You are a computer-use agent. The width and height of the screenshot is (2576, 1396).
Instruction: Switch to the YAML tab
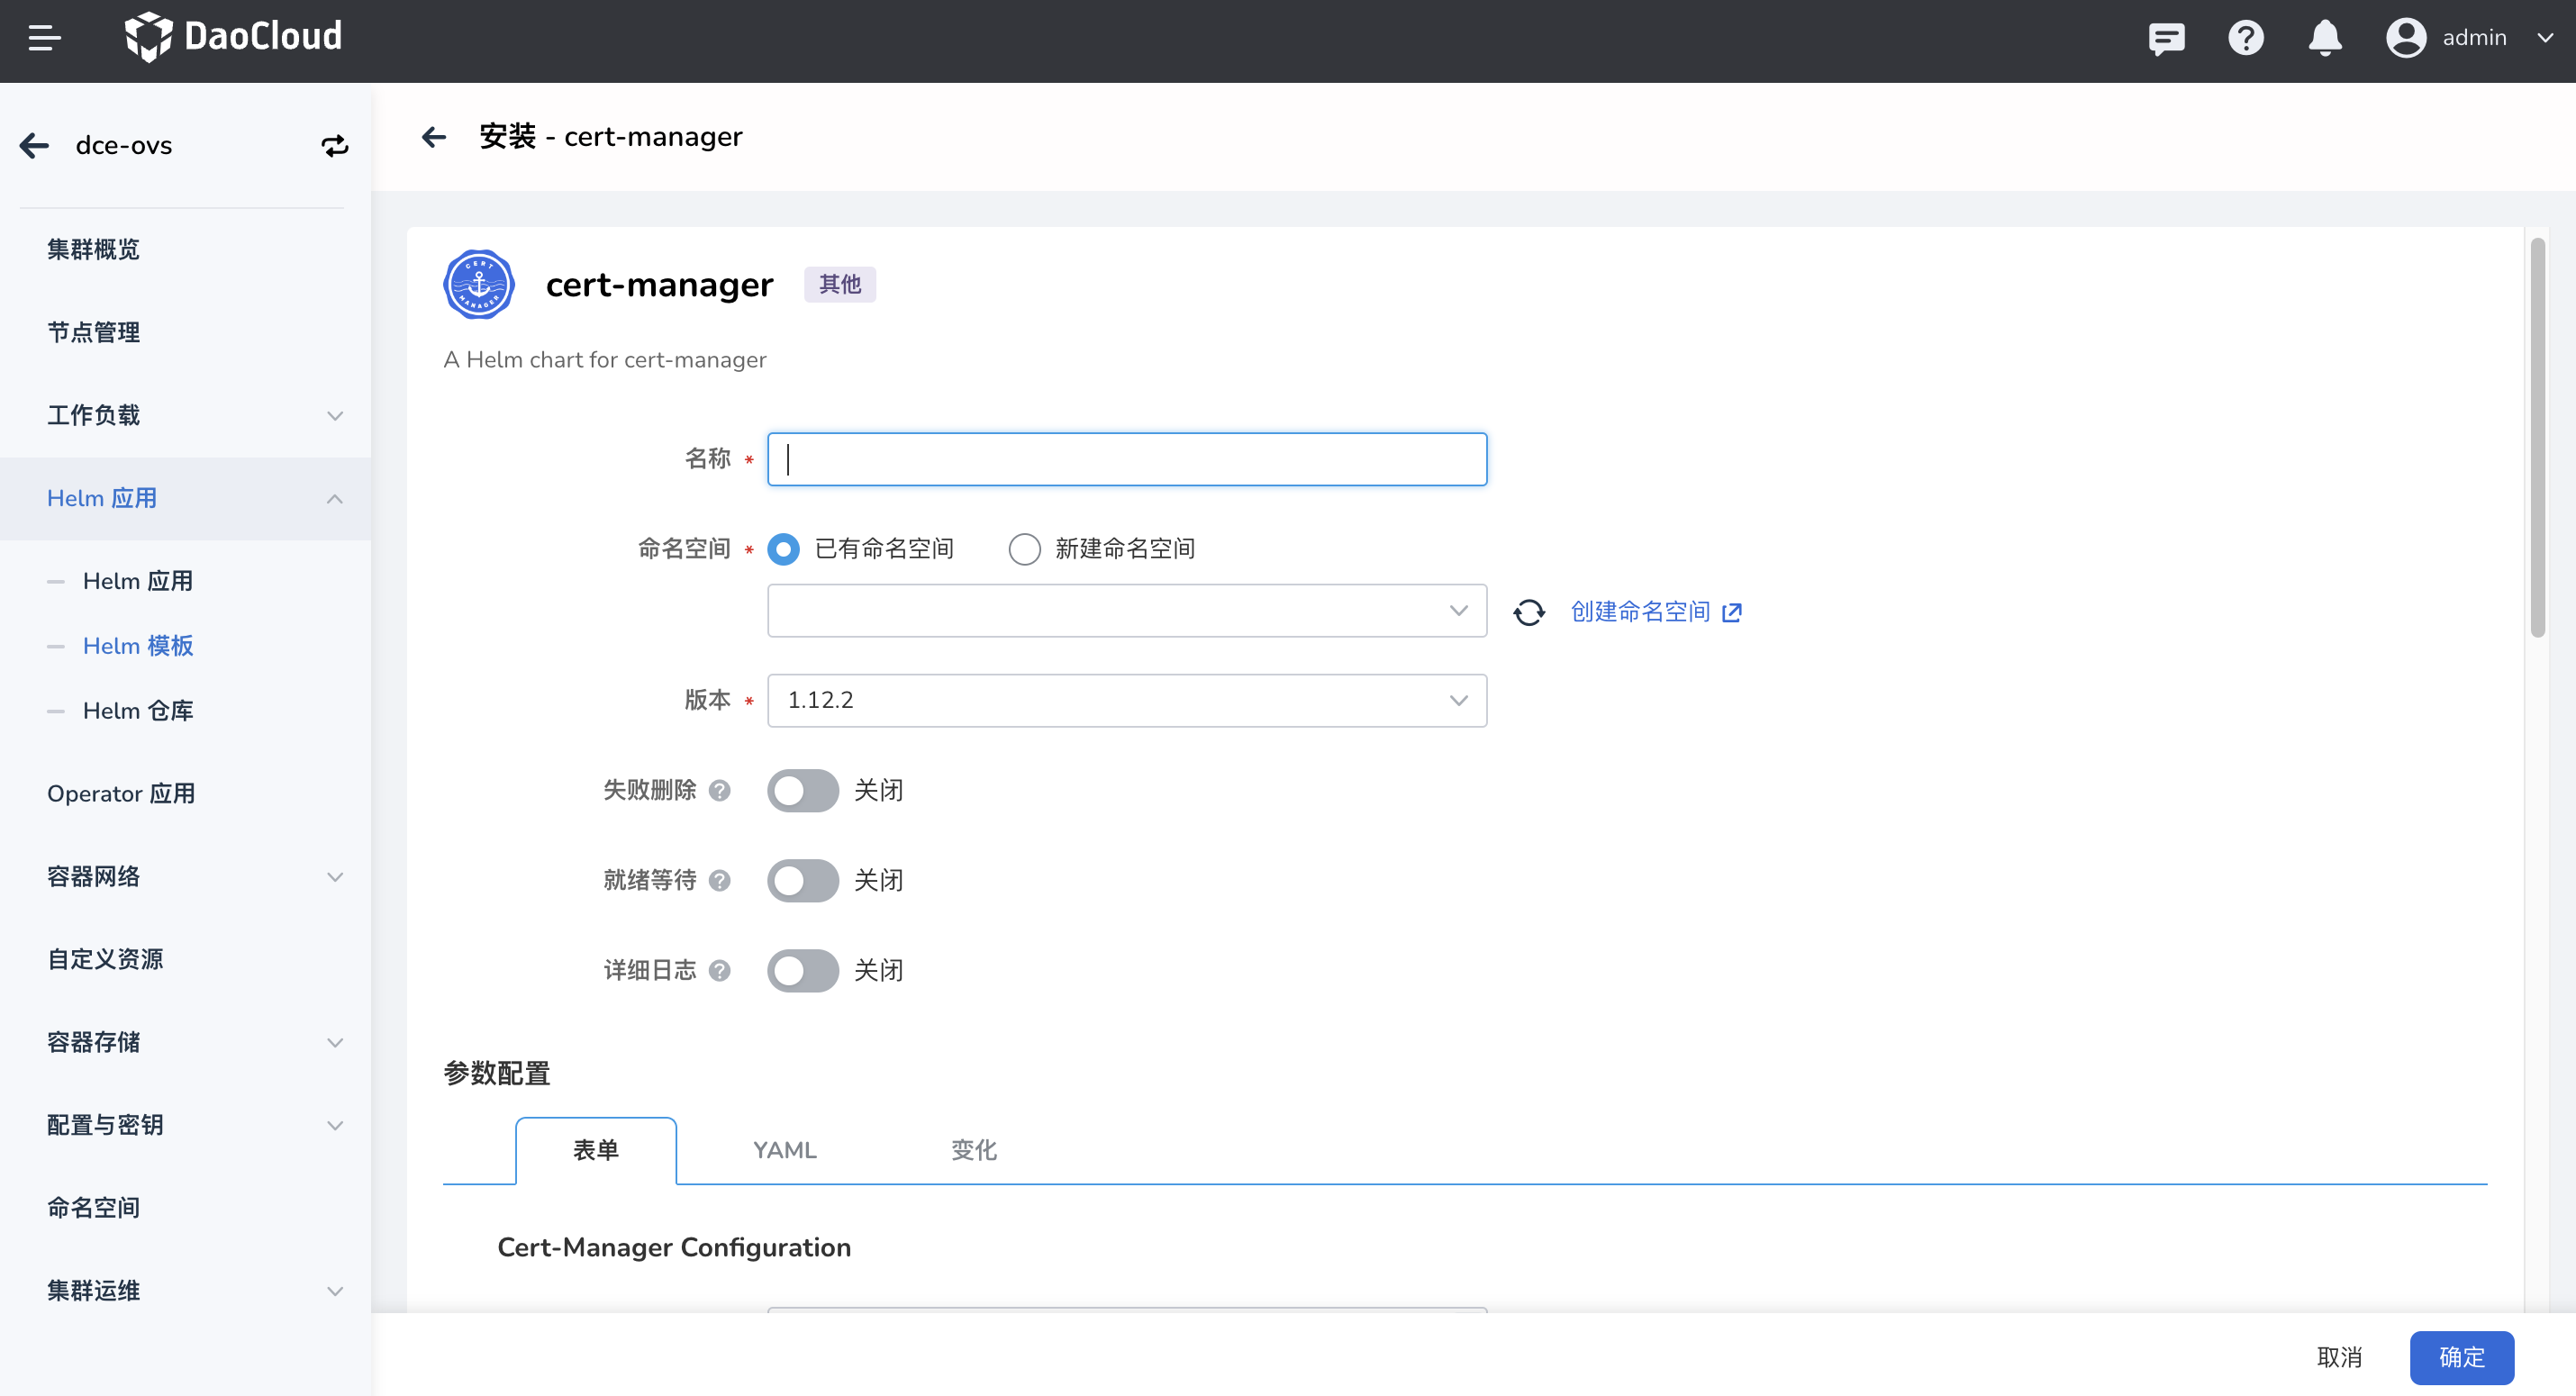[785, 1151]
